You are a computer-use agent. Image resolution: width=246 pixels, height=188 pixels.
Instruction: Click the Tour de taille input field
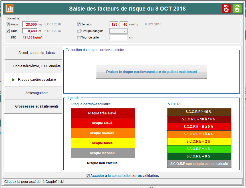click(x=118, y=38)
